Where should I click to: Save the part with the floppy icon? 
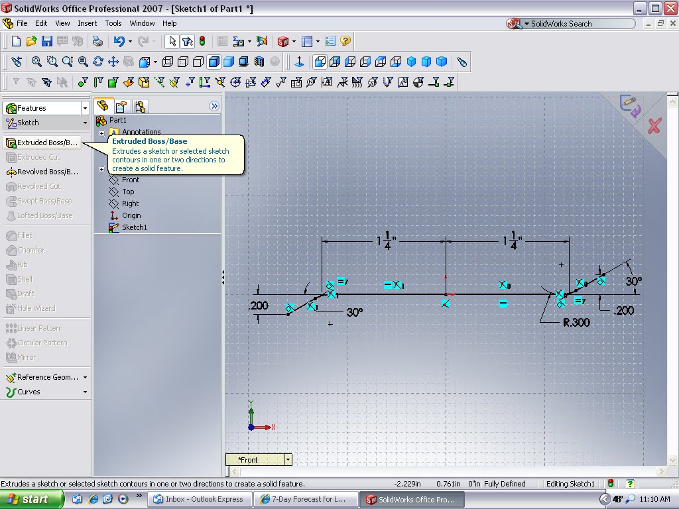pyautogui.click(x=47, y=41)
